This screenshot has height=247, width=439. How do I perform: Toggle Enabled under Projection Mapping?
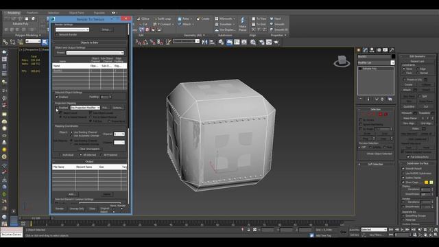[57, 108]
